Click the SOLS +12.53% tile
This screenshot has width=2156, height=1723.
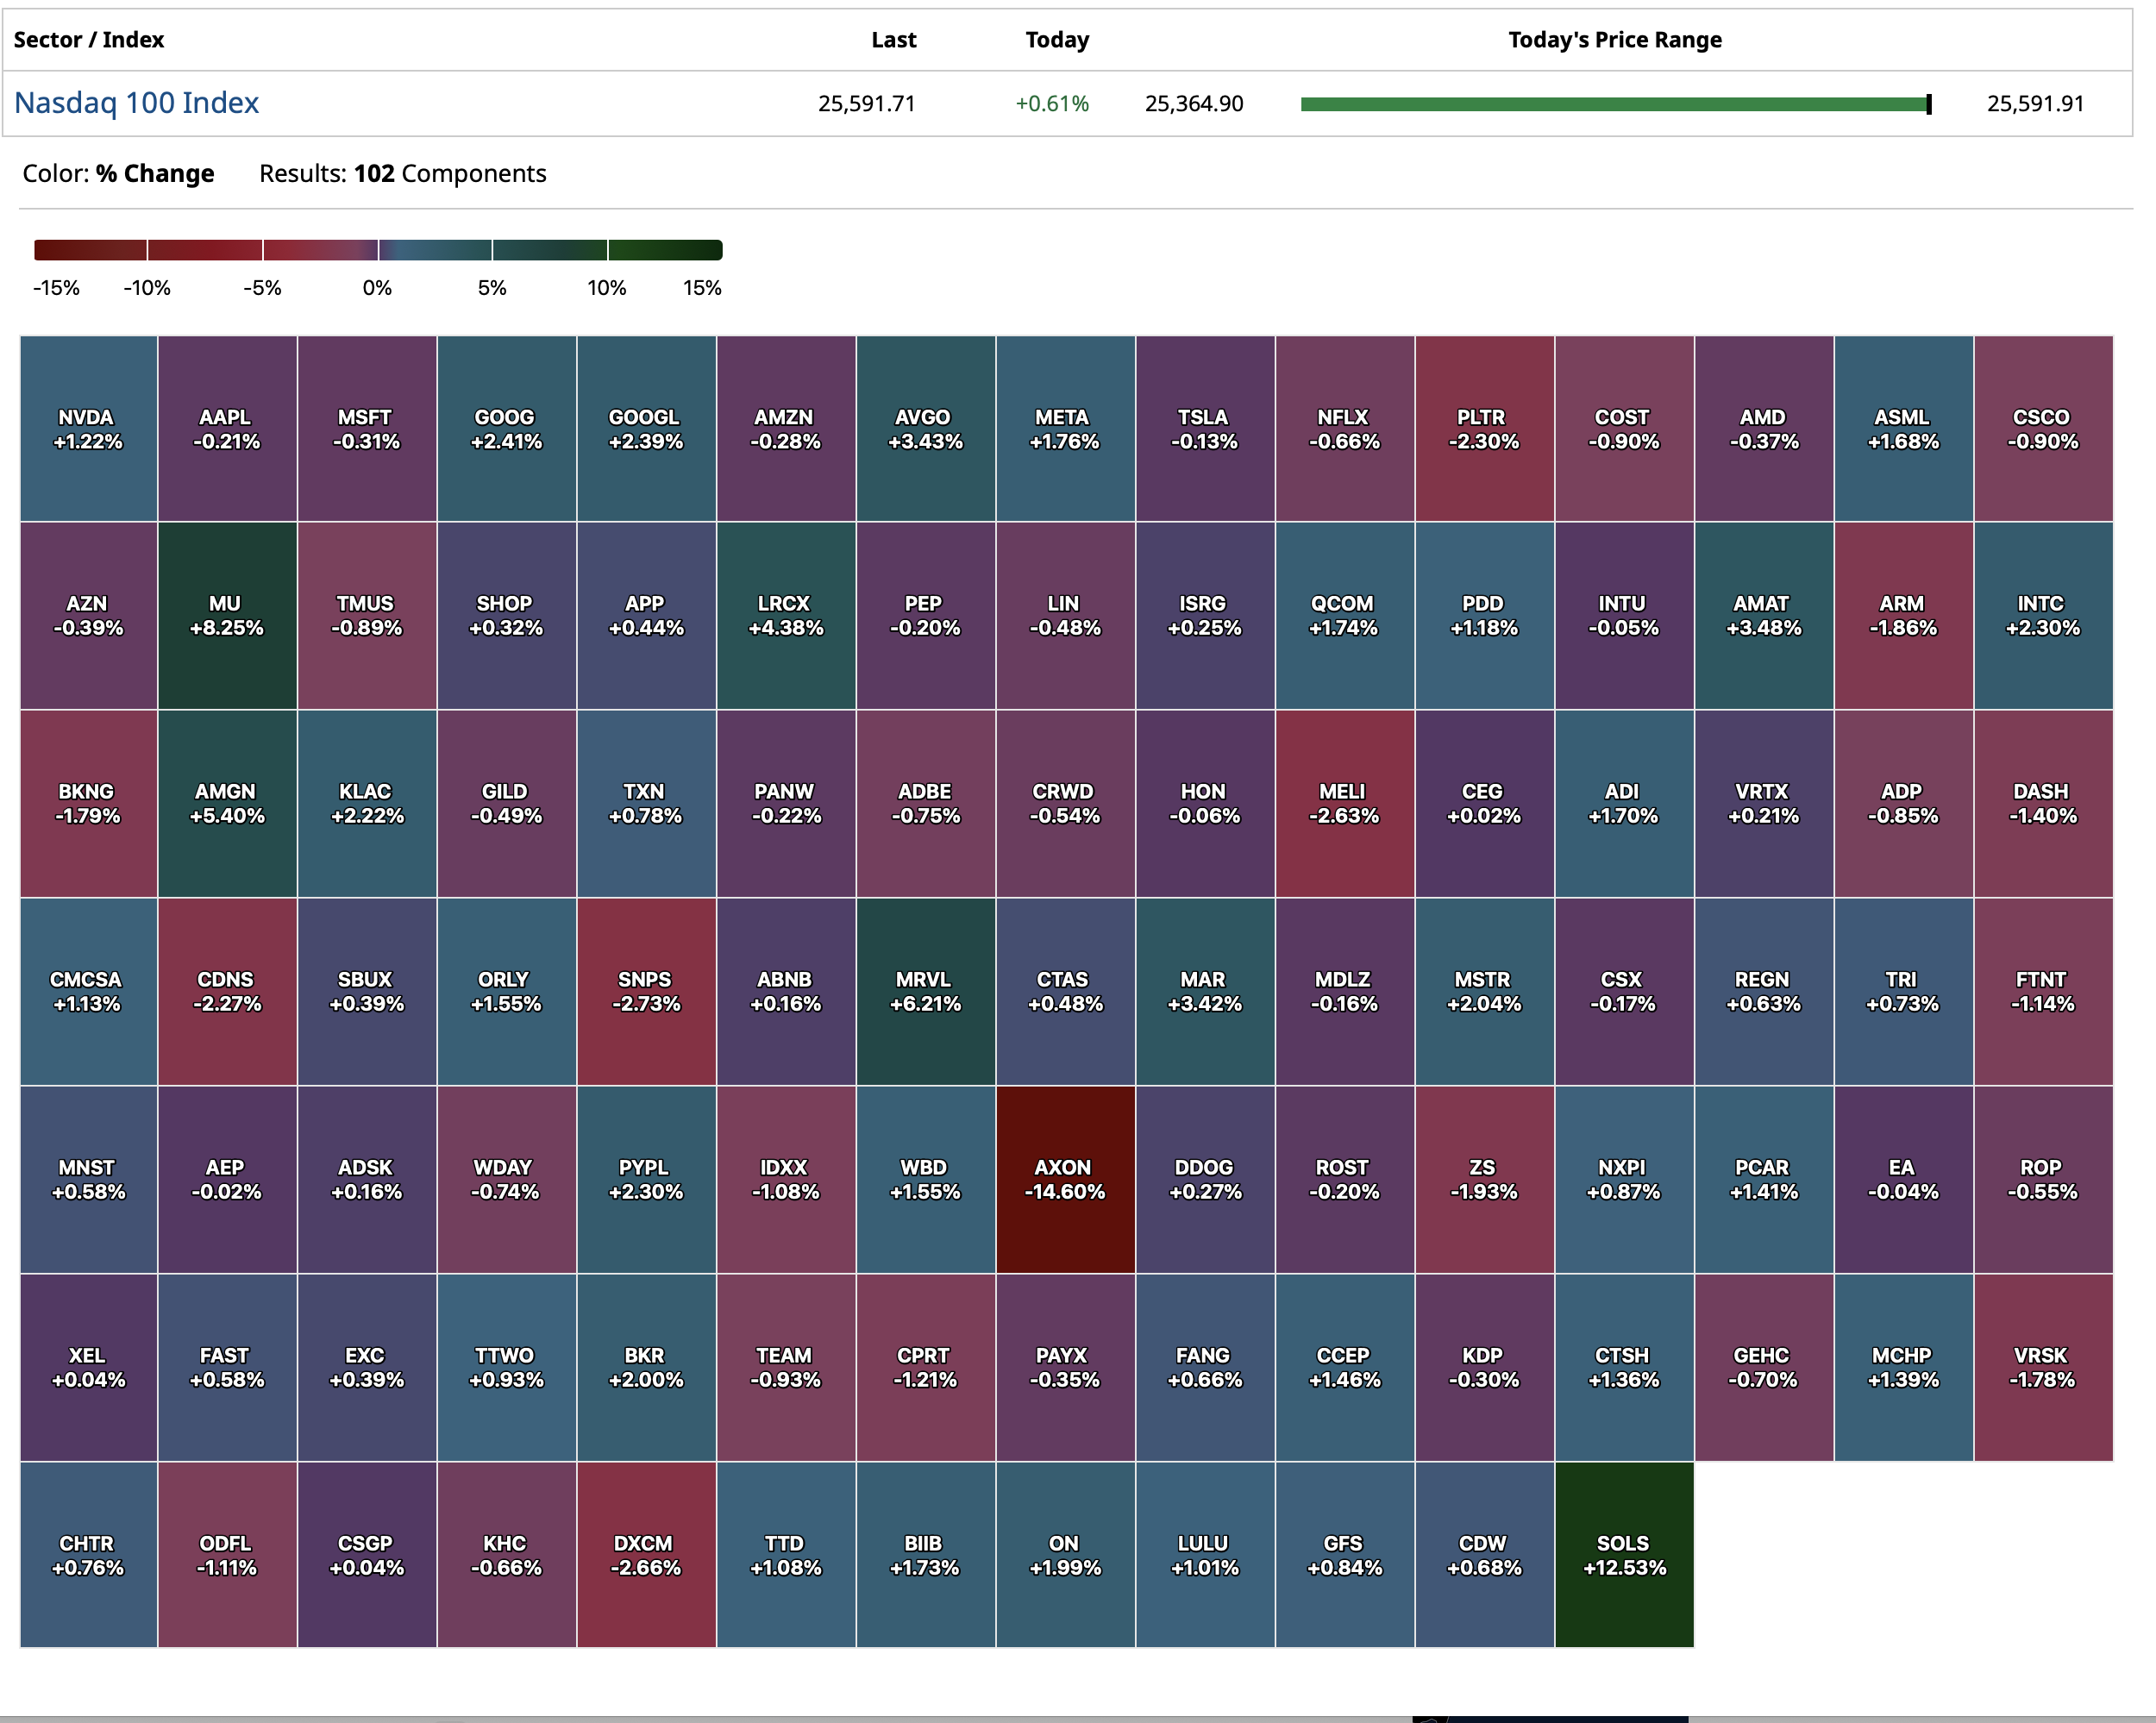click(1624, 1555)
